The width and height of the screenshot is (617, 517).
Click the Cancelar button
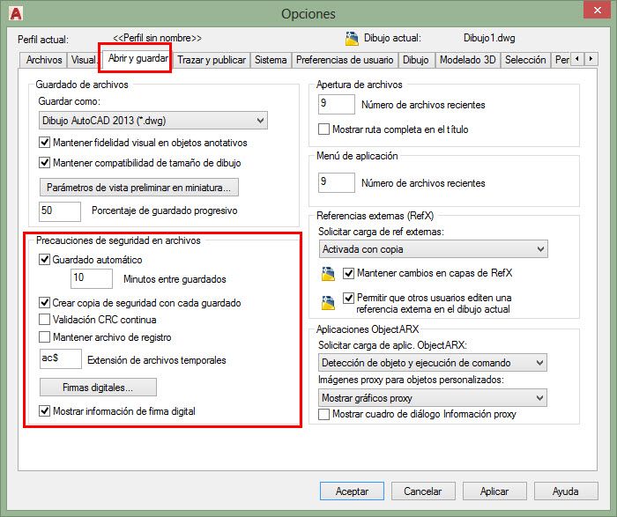tap(423, 491)
